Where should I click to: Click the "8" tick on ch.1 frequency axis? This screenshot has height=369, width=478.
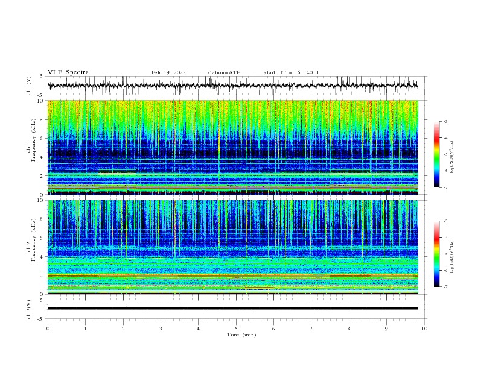42,119
